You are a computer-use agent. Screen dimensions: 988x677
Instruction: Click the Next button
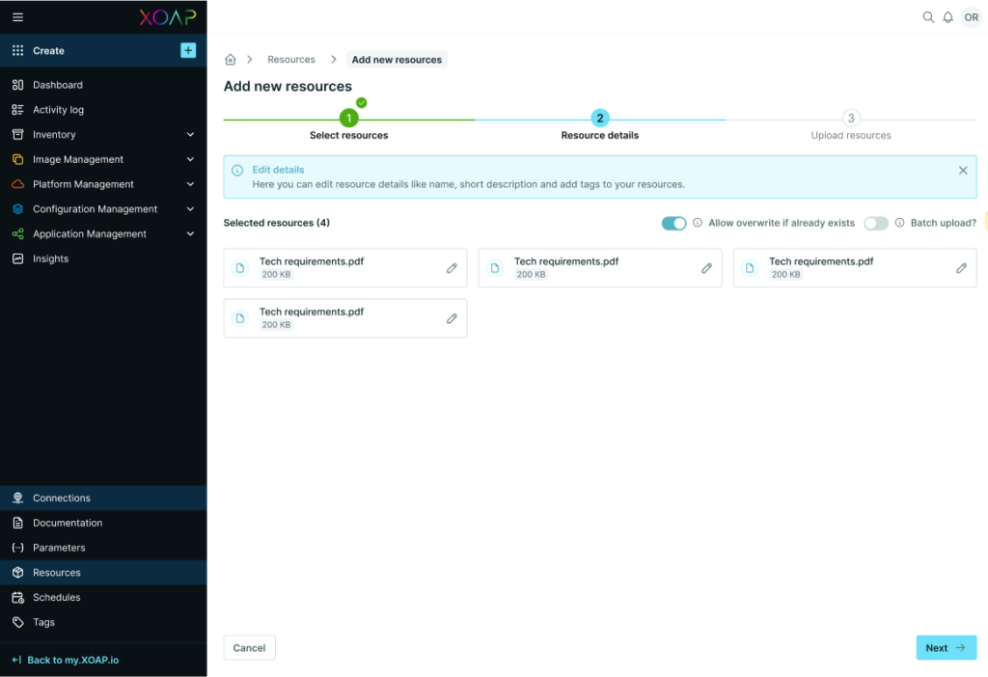point(946,647)
